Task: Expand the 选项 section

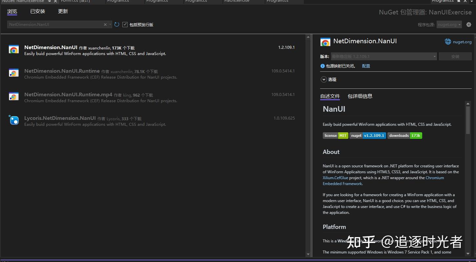Action: (324, 80)
